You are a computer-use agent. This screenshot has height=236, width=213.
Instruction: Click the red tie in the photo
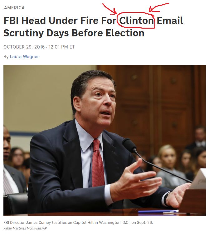point(98,163)
